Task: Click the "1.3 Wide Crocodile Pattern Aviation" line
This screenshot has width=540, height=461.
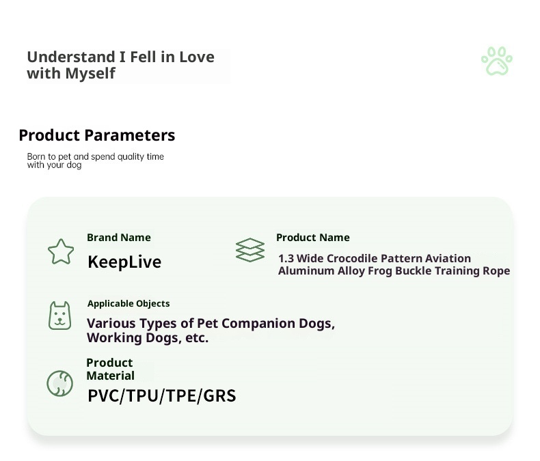Action: click(x=375, y=258)
